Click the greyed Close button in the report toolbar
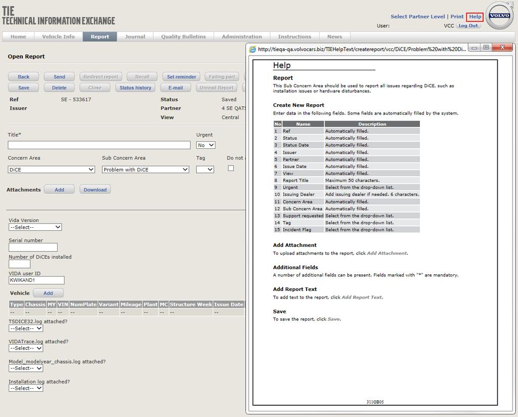This screenshot has width=518, height=417. (95, 88)
